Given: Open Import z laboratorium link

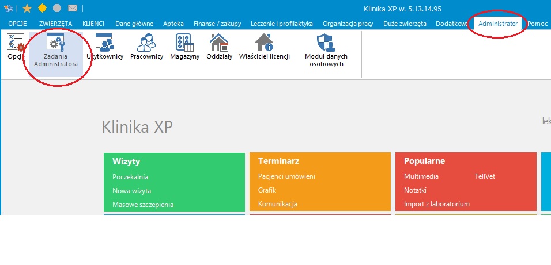Looking at the screenshot, I should [x=437, y=204].
